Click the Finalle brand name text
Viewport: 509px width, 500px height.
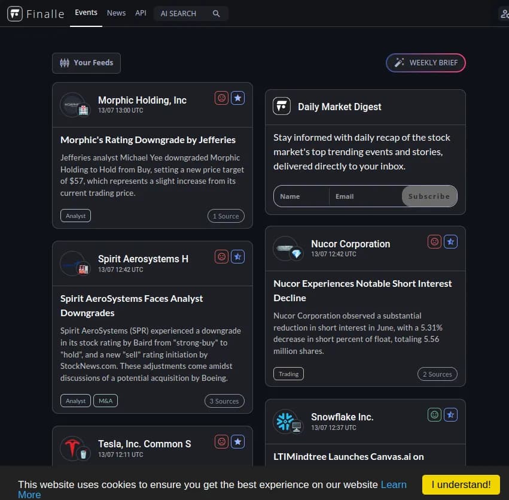point(45,14)
